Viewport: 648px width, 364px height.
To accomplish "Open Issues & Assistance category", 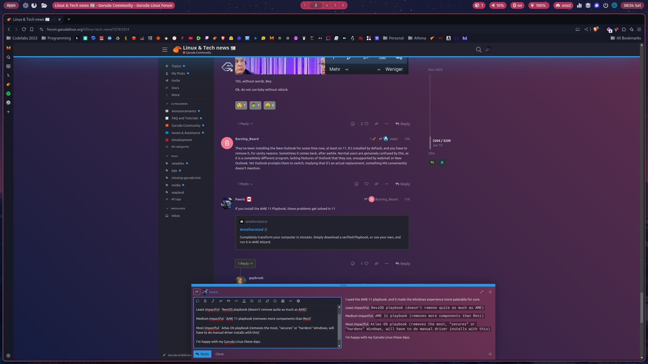I will (186, 133).
